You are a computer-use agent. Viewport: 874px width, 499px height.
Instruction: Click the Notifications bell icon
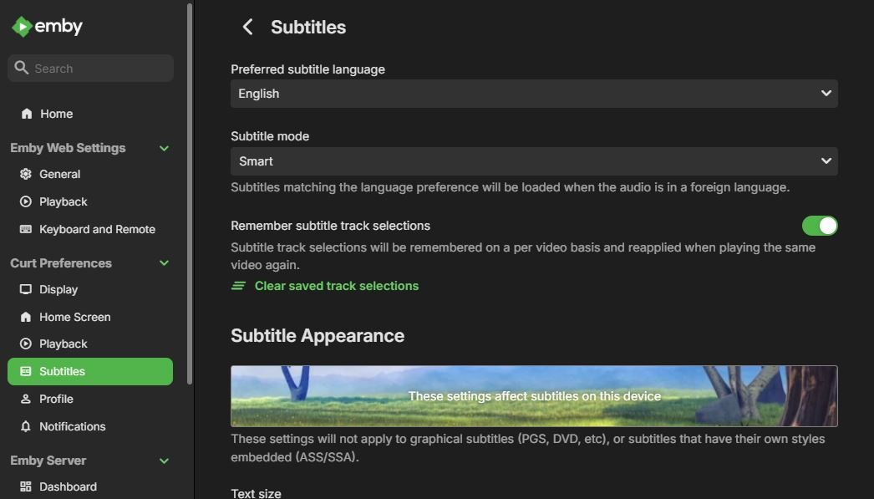pos(26,426)
